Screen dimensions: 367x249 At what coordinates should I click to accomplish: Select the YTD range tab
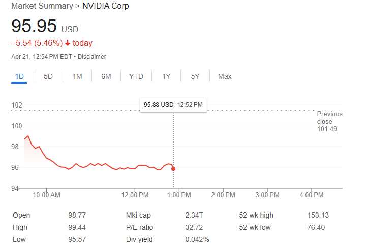[136, 76]
